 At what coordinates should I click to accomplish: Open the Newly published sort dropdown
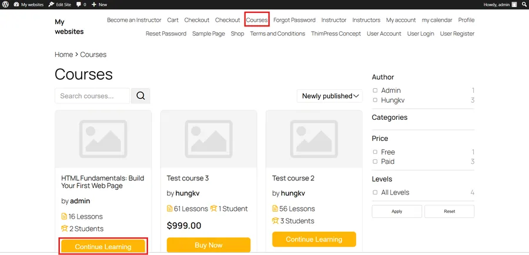(330, 96)
